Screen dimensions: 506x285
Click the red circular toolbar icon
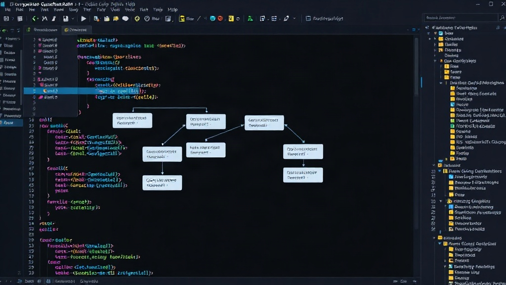coord(220,19)
